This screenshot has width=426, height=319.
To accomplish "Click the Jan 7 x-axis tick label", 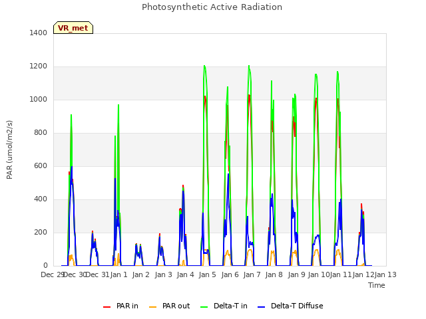I will (252, 274).
